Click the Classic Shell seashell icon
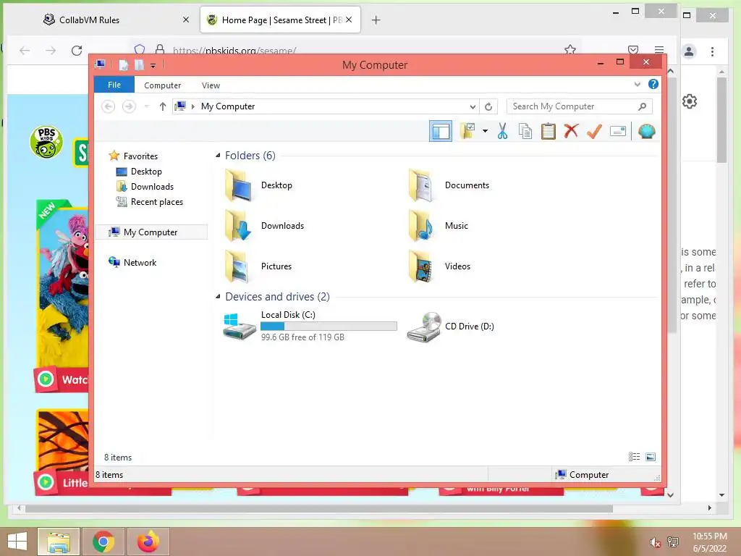The height and width of the screenshot is (556, 741). click(x=646, y=131)
